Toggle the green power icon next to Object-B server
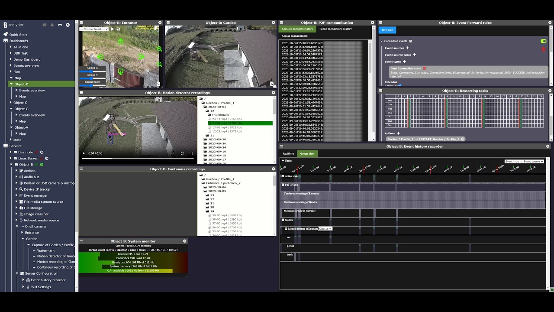 [42, 165]
